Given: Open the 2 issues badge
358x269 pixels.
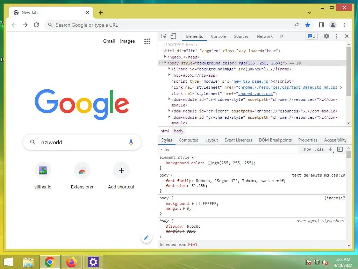Looking at the screenshot, I should click(x=312, y=36).
